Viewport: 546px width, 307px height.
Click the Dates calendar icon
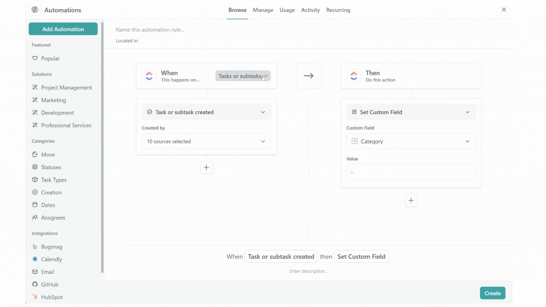click(35, 205)
